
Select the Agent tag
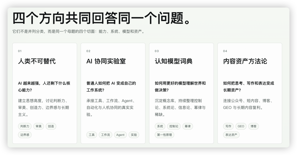click(x=120, y=135)
